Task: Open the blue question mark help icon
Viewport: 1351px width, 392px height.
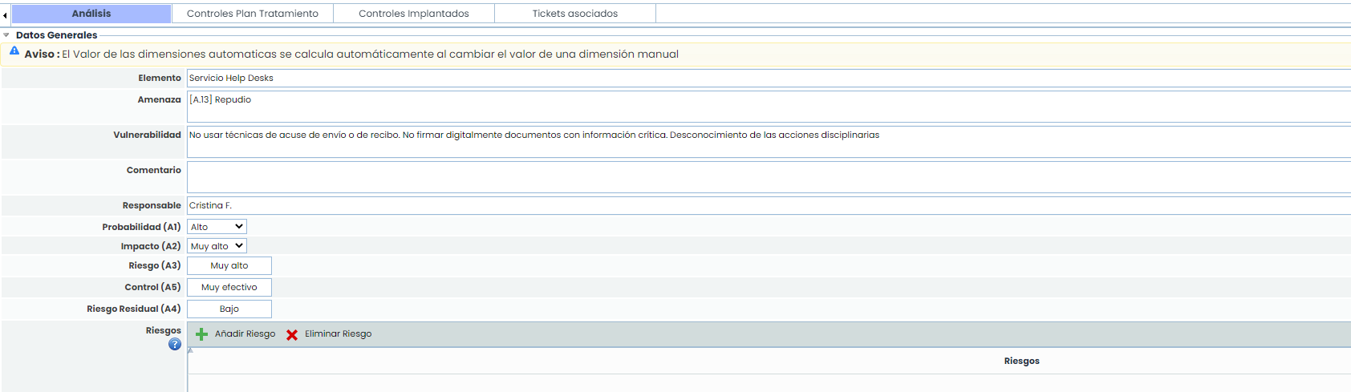Action: [175, 345]
